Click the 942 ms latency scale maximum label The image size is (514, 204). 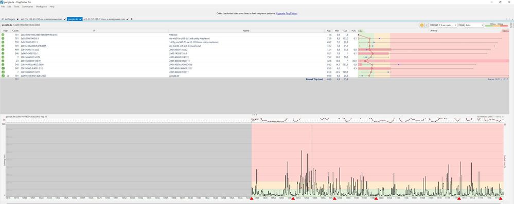point(505,31)
